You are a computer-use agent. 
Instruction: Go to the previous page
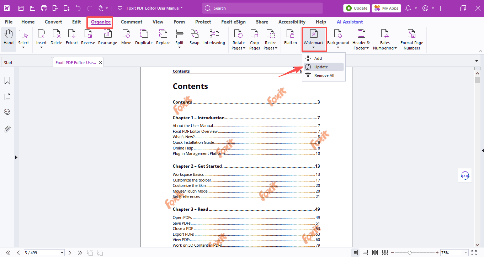tap(18, 253)
